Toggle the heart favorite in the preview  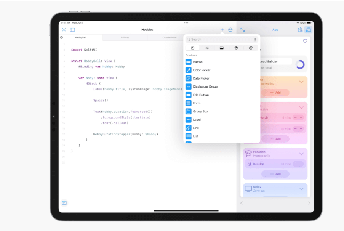click(305, 41)
